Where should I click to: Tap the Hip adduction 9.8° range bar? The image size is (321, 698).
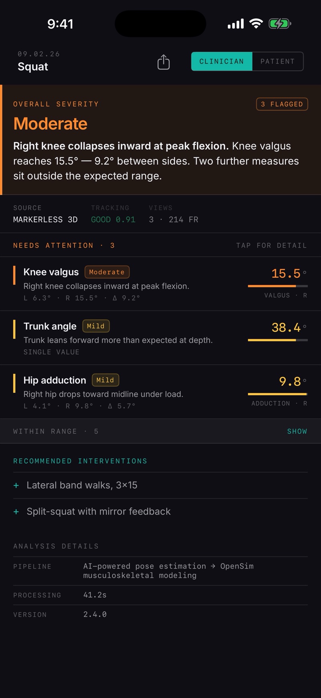tap(278, 394)
